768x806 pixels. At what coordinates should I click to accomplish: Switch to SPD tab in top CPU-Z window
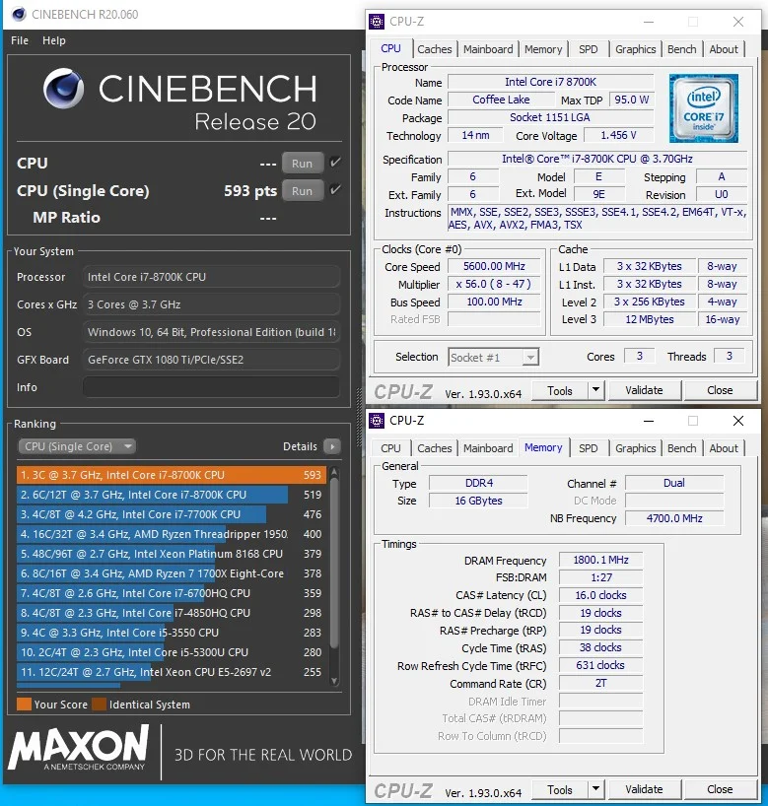tap(588, 49)
